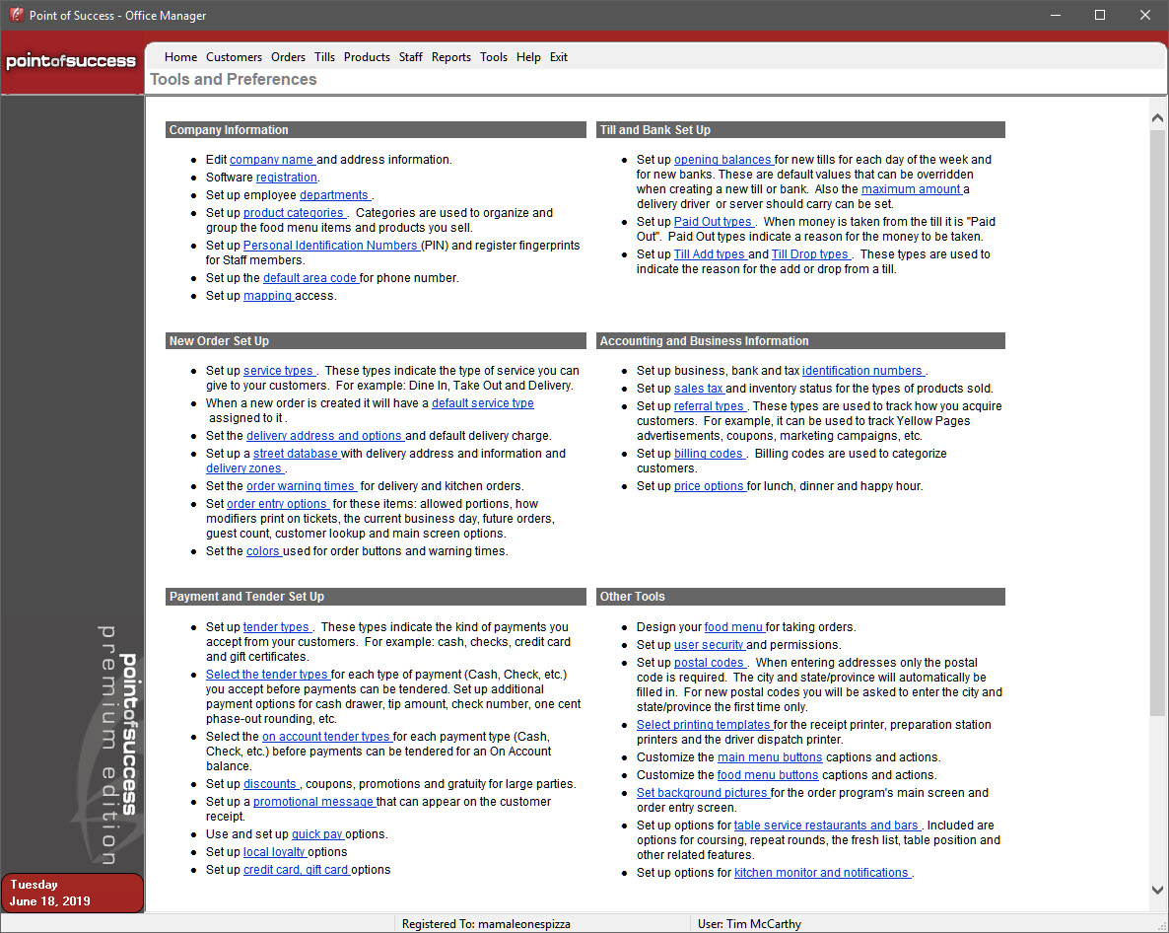This screenshot has width=1169, height=933.
Task: Click the sales tax link
Action: tap(699, 389)
